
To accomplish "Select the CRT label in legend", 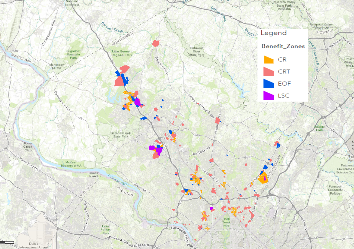I will coord(284,71).
